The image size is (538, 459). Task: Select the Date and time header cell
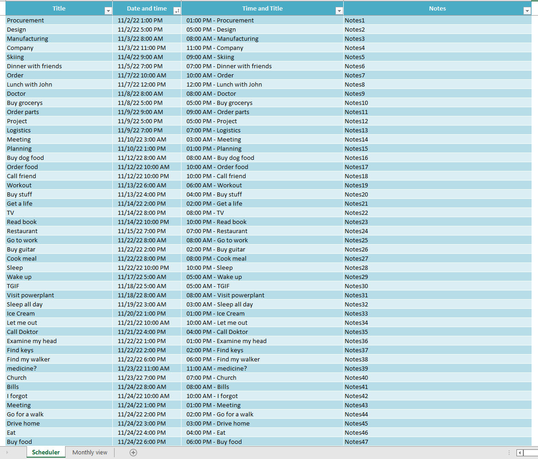coord(147,9)
